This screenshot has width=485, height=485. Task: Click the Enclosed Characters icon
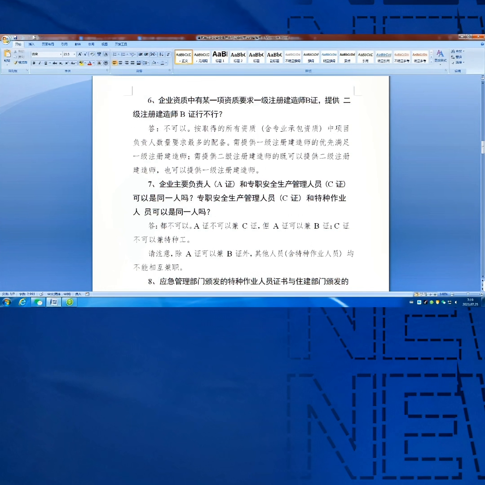(106, 63)
